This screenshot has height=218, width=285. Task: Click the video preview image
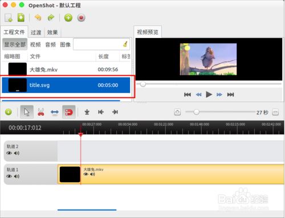tap(209, 59)
